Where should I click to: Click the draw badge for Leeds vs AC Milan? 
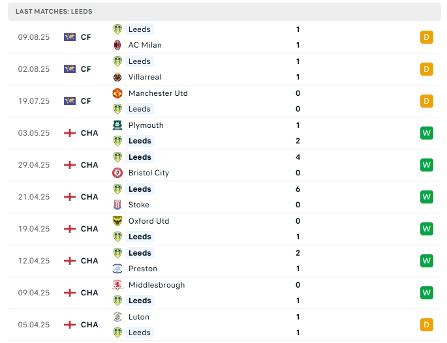click(427, 37)
